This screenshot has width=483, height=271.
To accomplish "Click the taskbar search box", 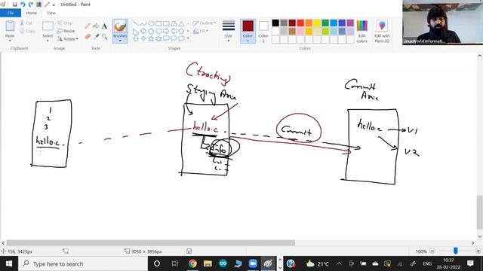I will (x=83, y=263).
